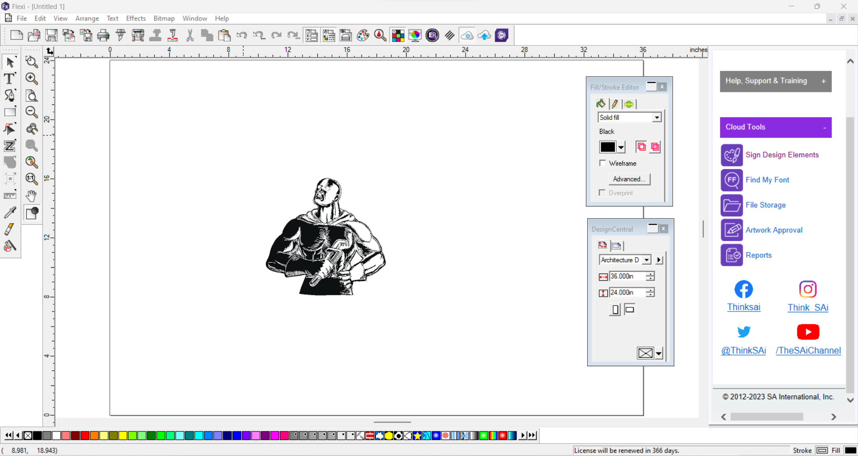Choose the Eyedropper tool
Image resolution: width=858 pixels, height=456 pixels.
(x=10, y=212)
